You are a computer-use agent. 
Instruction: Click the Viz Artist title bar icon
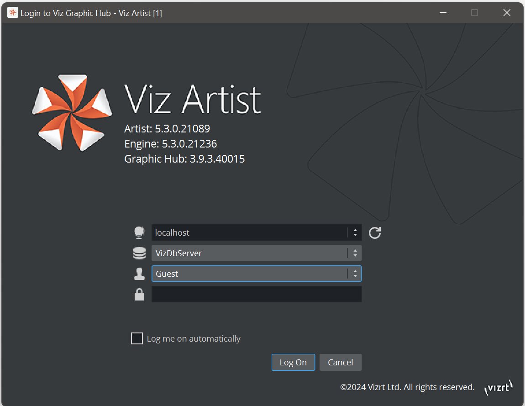tap(12, 13)
